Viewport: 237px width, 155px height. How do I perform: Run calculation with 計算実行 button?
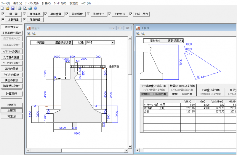(x=12, y=94)
